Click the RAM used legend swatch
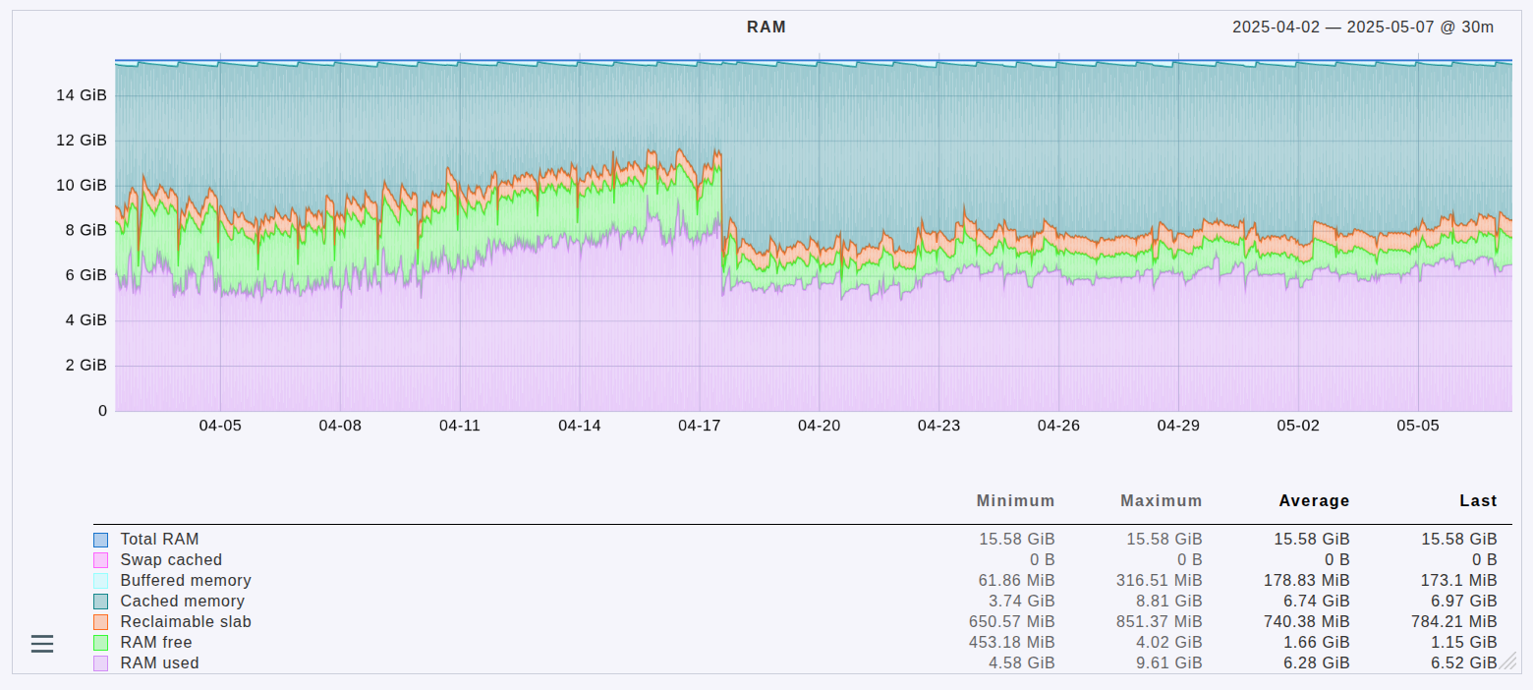Screen dimensions: 1533x690 click(x=100, y=663)
